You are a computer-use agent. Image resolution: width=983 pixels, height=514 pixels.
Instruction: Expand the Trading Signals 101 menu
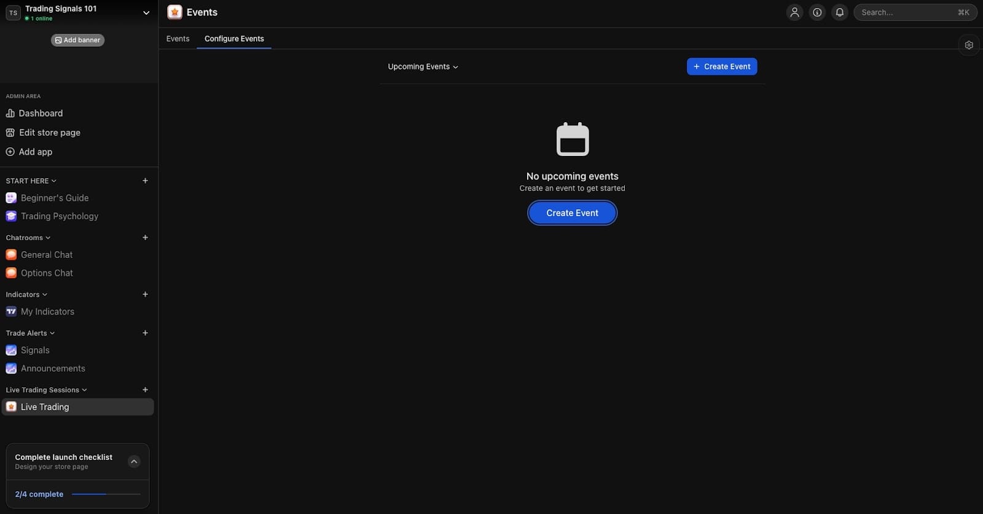[x=146, y=12]
